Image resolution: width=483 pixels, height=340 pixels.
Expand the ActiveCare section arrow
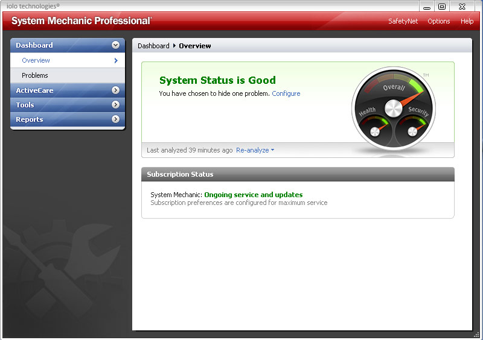pos(115,90)
